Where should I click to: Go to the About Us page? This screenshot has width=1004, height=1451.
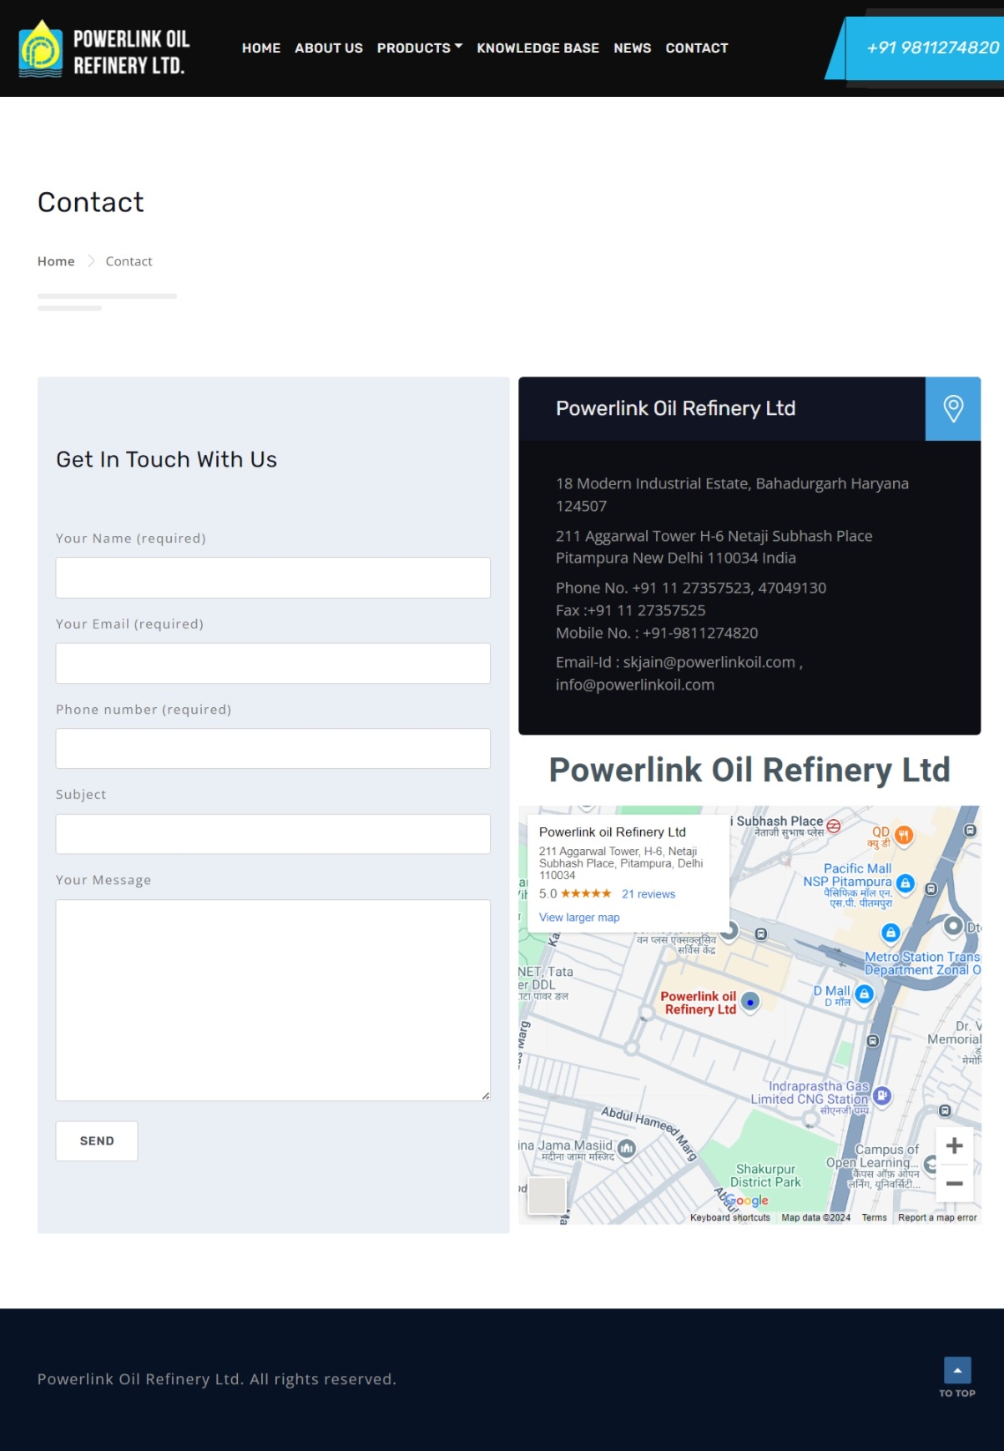(x=328, y=48)
